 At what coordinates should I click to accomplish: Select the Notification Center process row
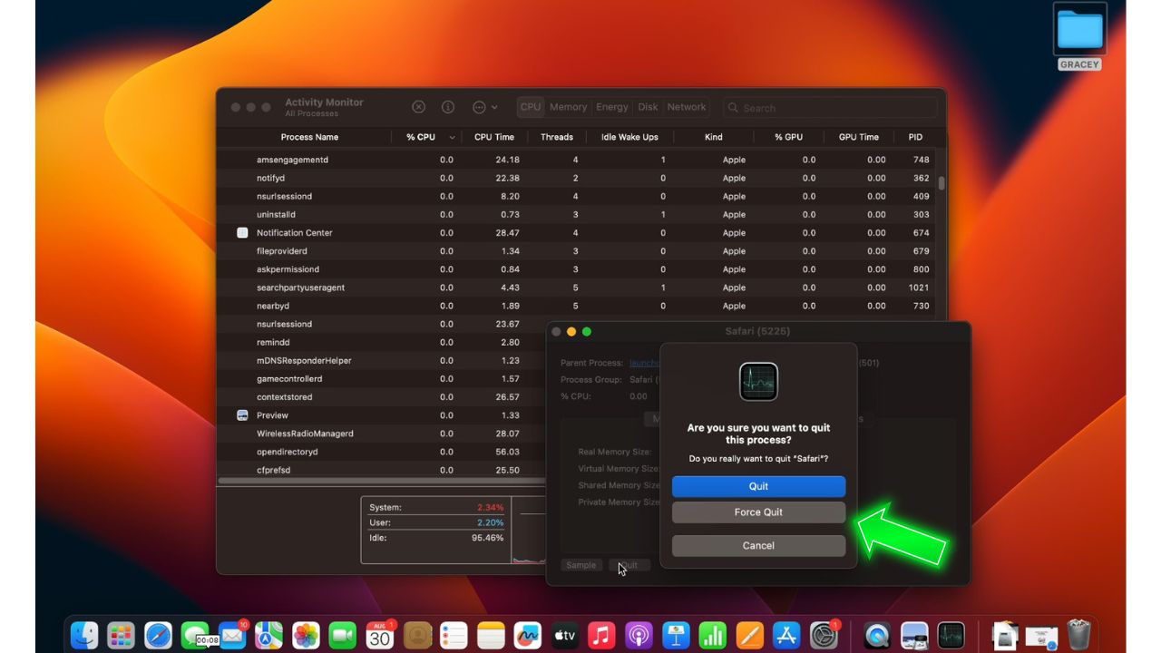pos(579,233)
